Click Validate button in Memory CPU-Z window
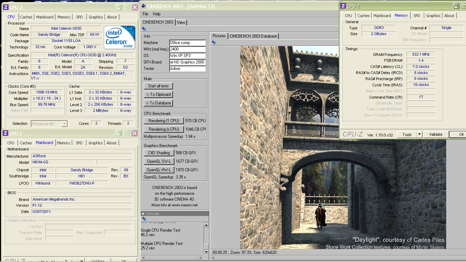Viewport: 466px width, 262px height. [436, 134]
